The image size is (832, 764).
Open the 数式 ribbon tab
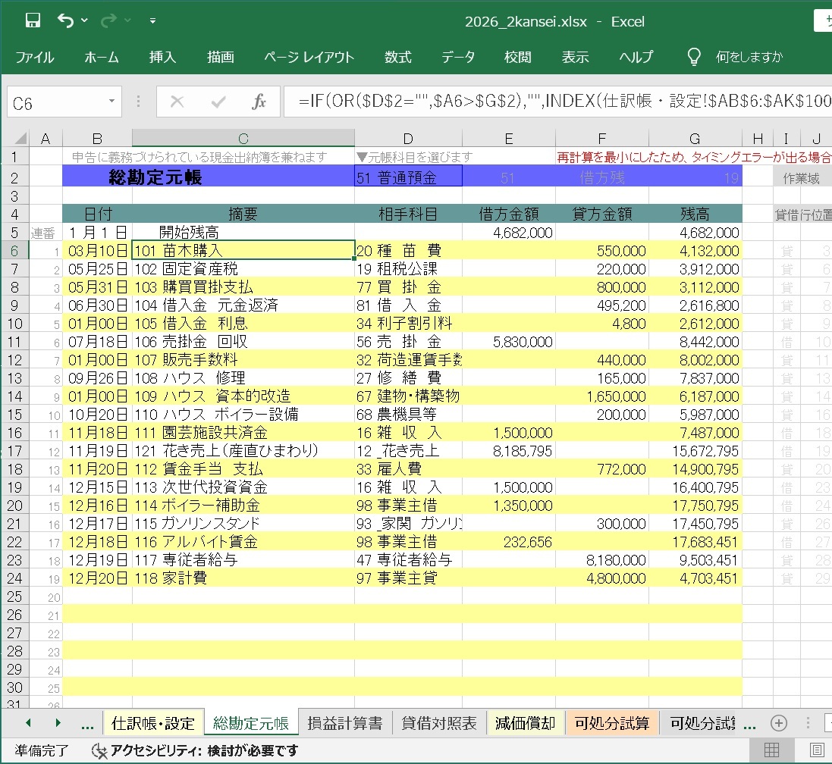coord(397,57)
